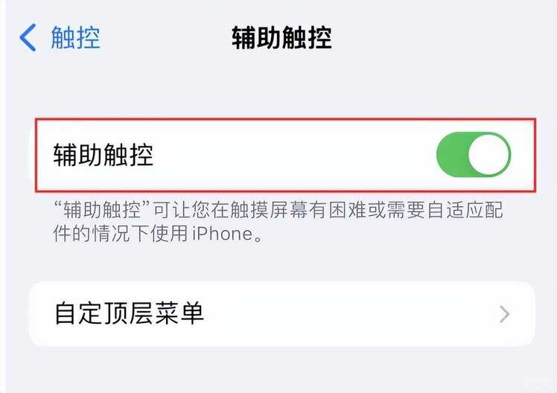Turn off the 辅助触控 switch
This screenshot has height=393, width=557.
coord(474,154)
